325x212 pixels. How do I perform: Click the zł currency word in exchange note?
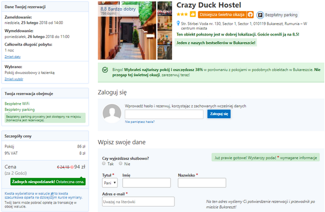[x=52, y=193]
